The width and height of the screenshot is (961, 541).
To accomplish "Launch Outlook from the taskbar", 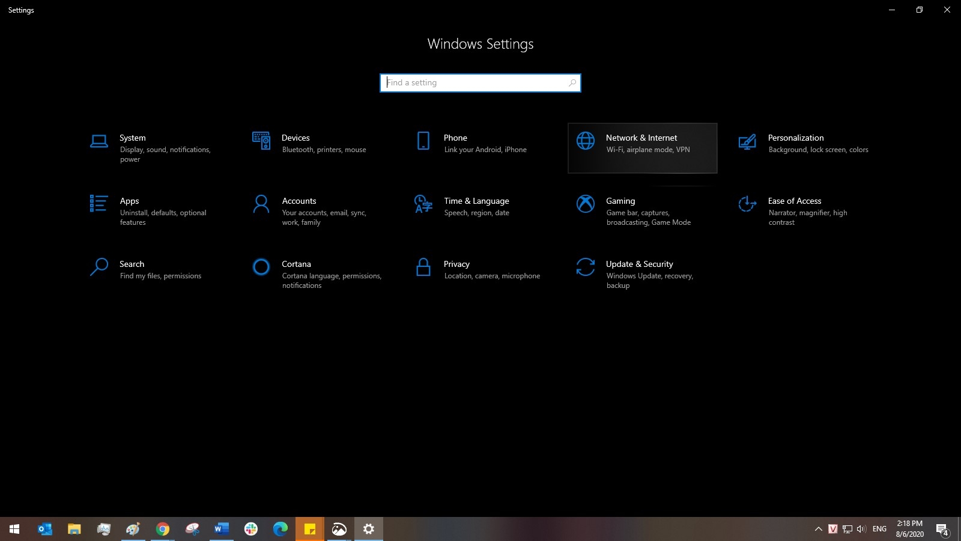I will [x=45, y=529].
